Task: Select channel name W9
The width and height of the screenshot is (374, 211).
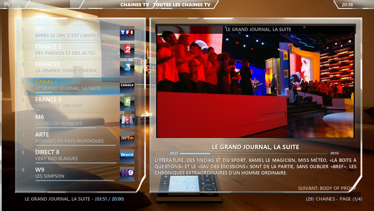Action: pos(40,170)
